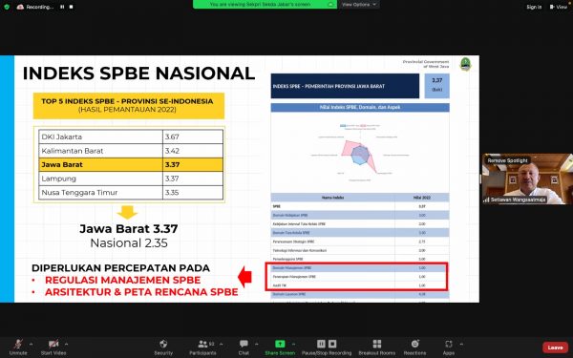
Task: Pause recording from top-left indicator
Action: 62,7
